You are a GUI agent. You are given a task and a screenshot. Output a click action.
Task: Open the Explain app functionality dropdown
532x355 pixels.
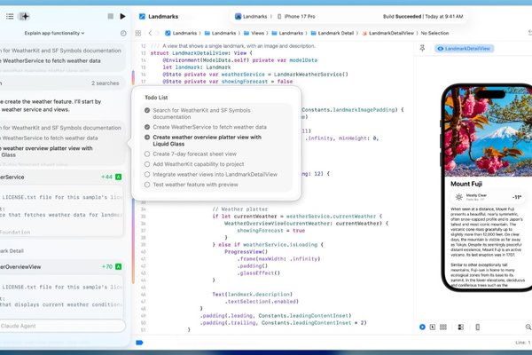[54, 33]
